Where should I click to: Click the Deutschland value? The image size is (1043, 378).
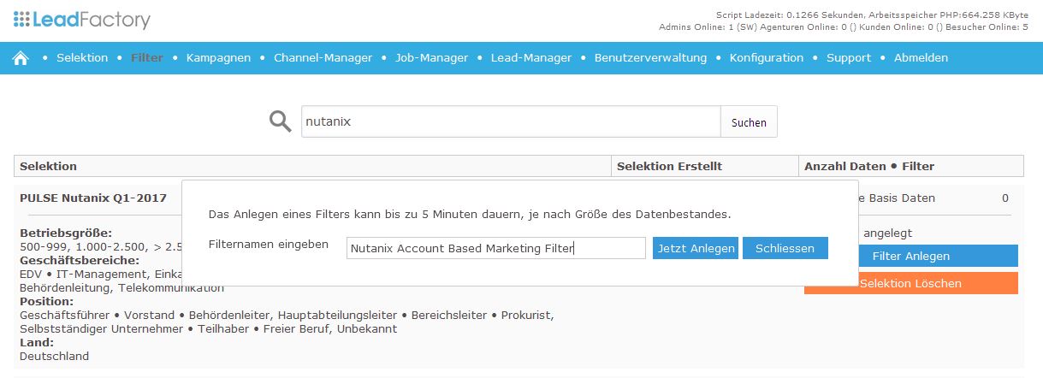(54, 357)
